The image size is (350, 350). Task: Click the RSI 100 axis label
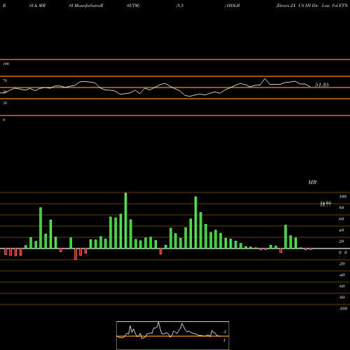(6, 64)
